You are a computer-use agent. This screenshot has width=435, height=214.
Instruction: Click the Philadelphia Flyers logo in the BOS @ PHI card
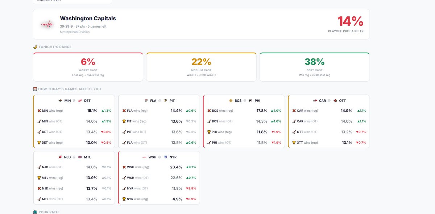[x=250, y=101]
